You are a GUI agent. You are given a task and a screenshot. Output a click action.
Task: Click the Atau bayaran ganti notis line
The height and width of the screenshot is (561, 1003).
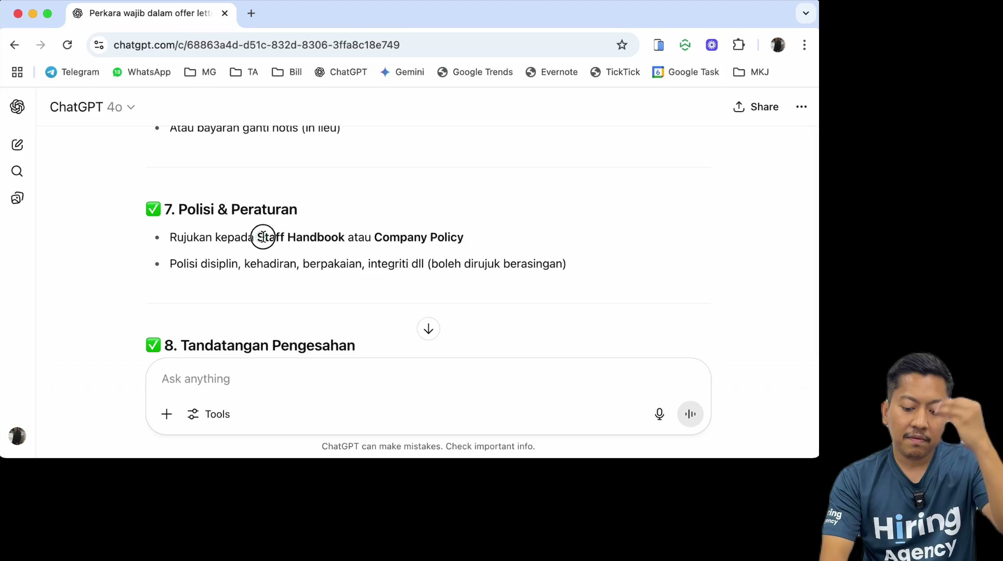[255, 128]
